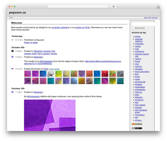Screen dimensions: 167x141
Task: Open the Blog navigation link
Action: pos(149,18)
